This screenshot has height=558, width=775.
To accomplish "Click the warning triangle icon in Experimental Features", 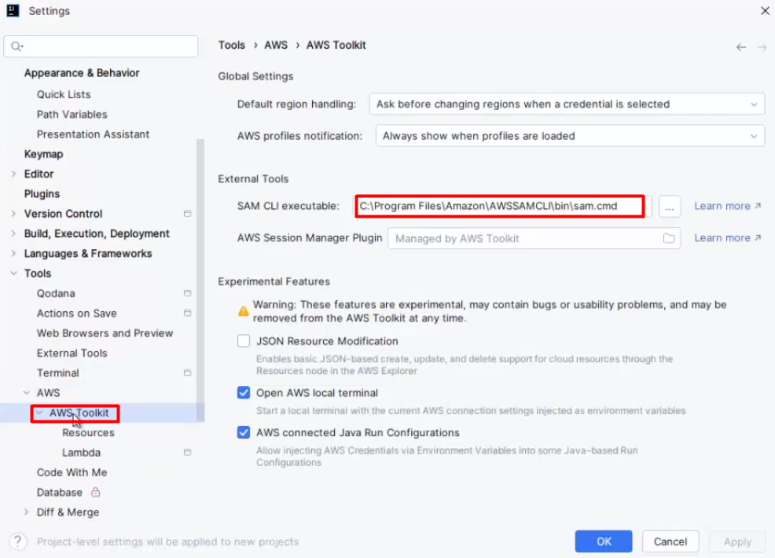I will click(x=243, y=311).
